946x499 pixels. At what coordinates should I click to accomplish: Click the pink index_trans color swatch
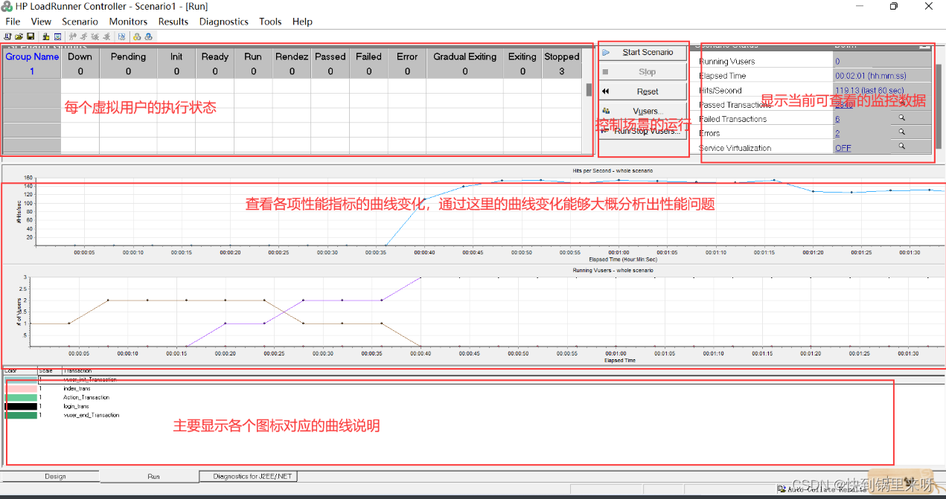click(x=20, y=388)
